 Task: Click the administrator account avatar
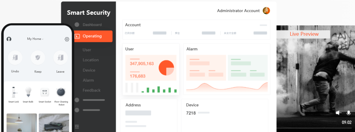[x=266, y=11]
